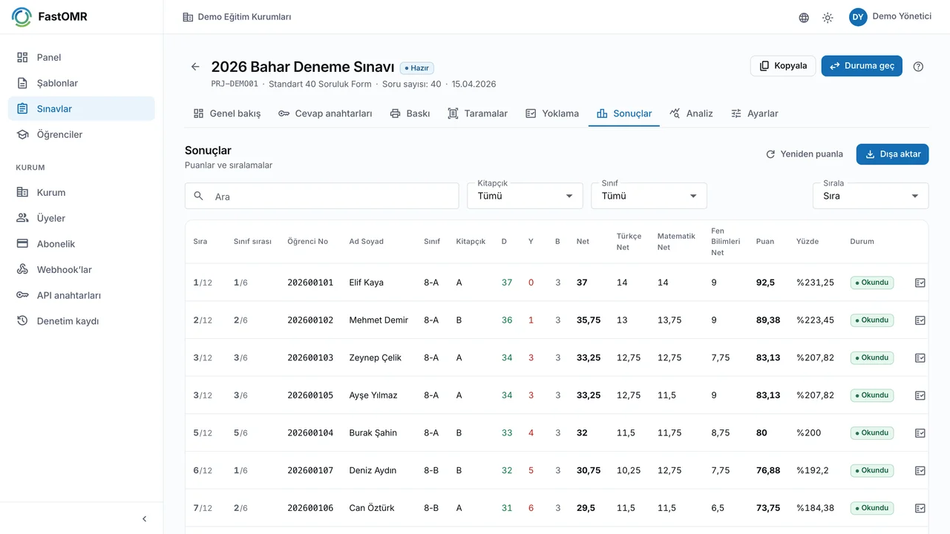Open answer sheet icon for Burak Şahin
The image size is (950, 534).
(x=920, y=433)
